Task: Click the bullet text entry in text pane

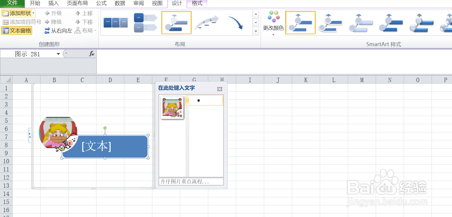Action: pos(204,100)
